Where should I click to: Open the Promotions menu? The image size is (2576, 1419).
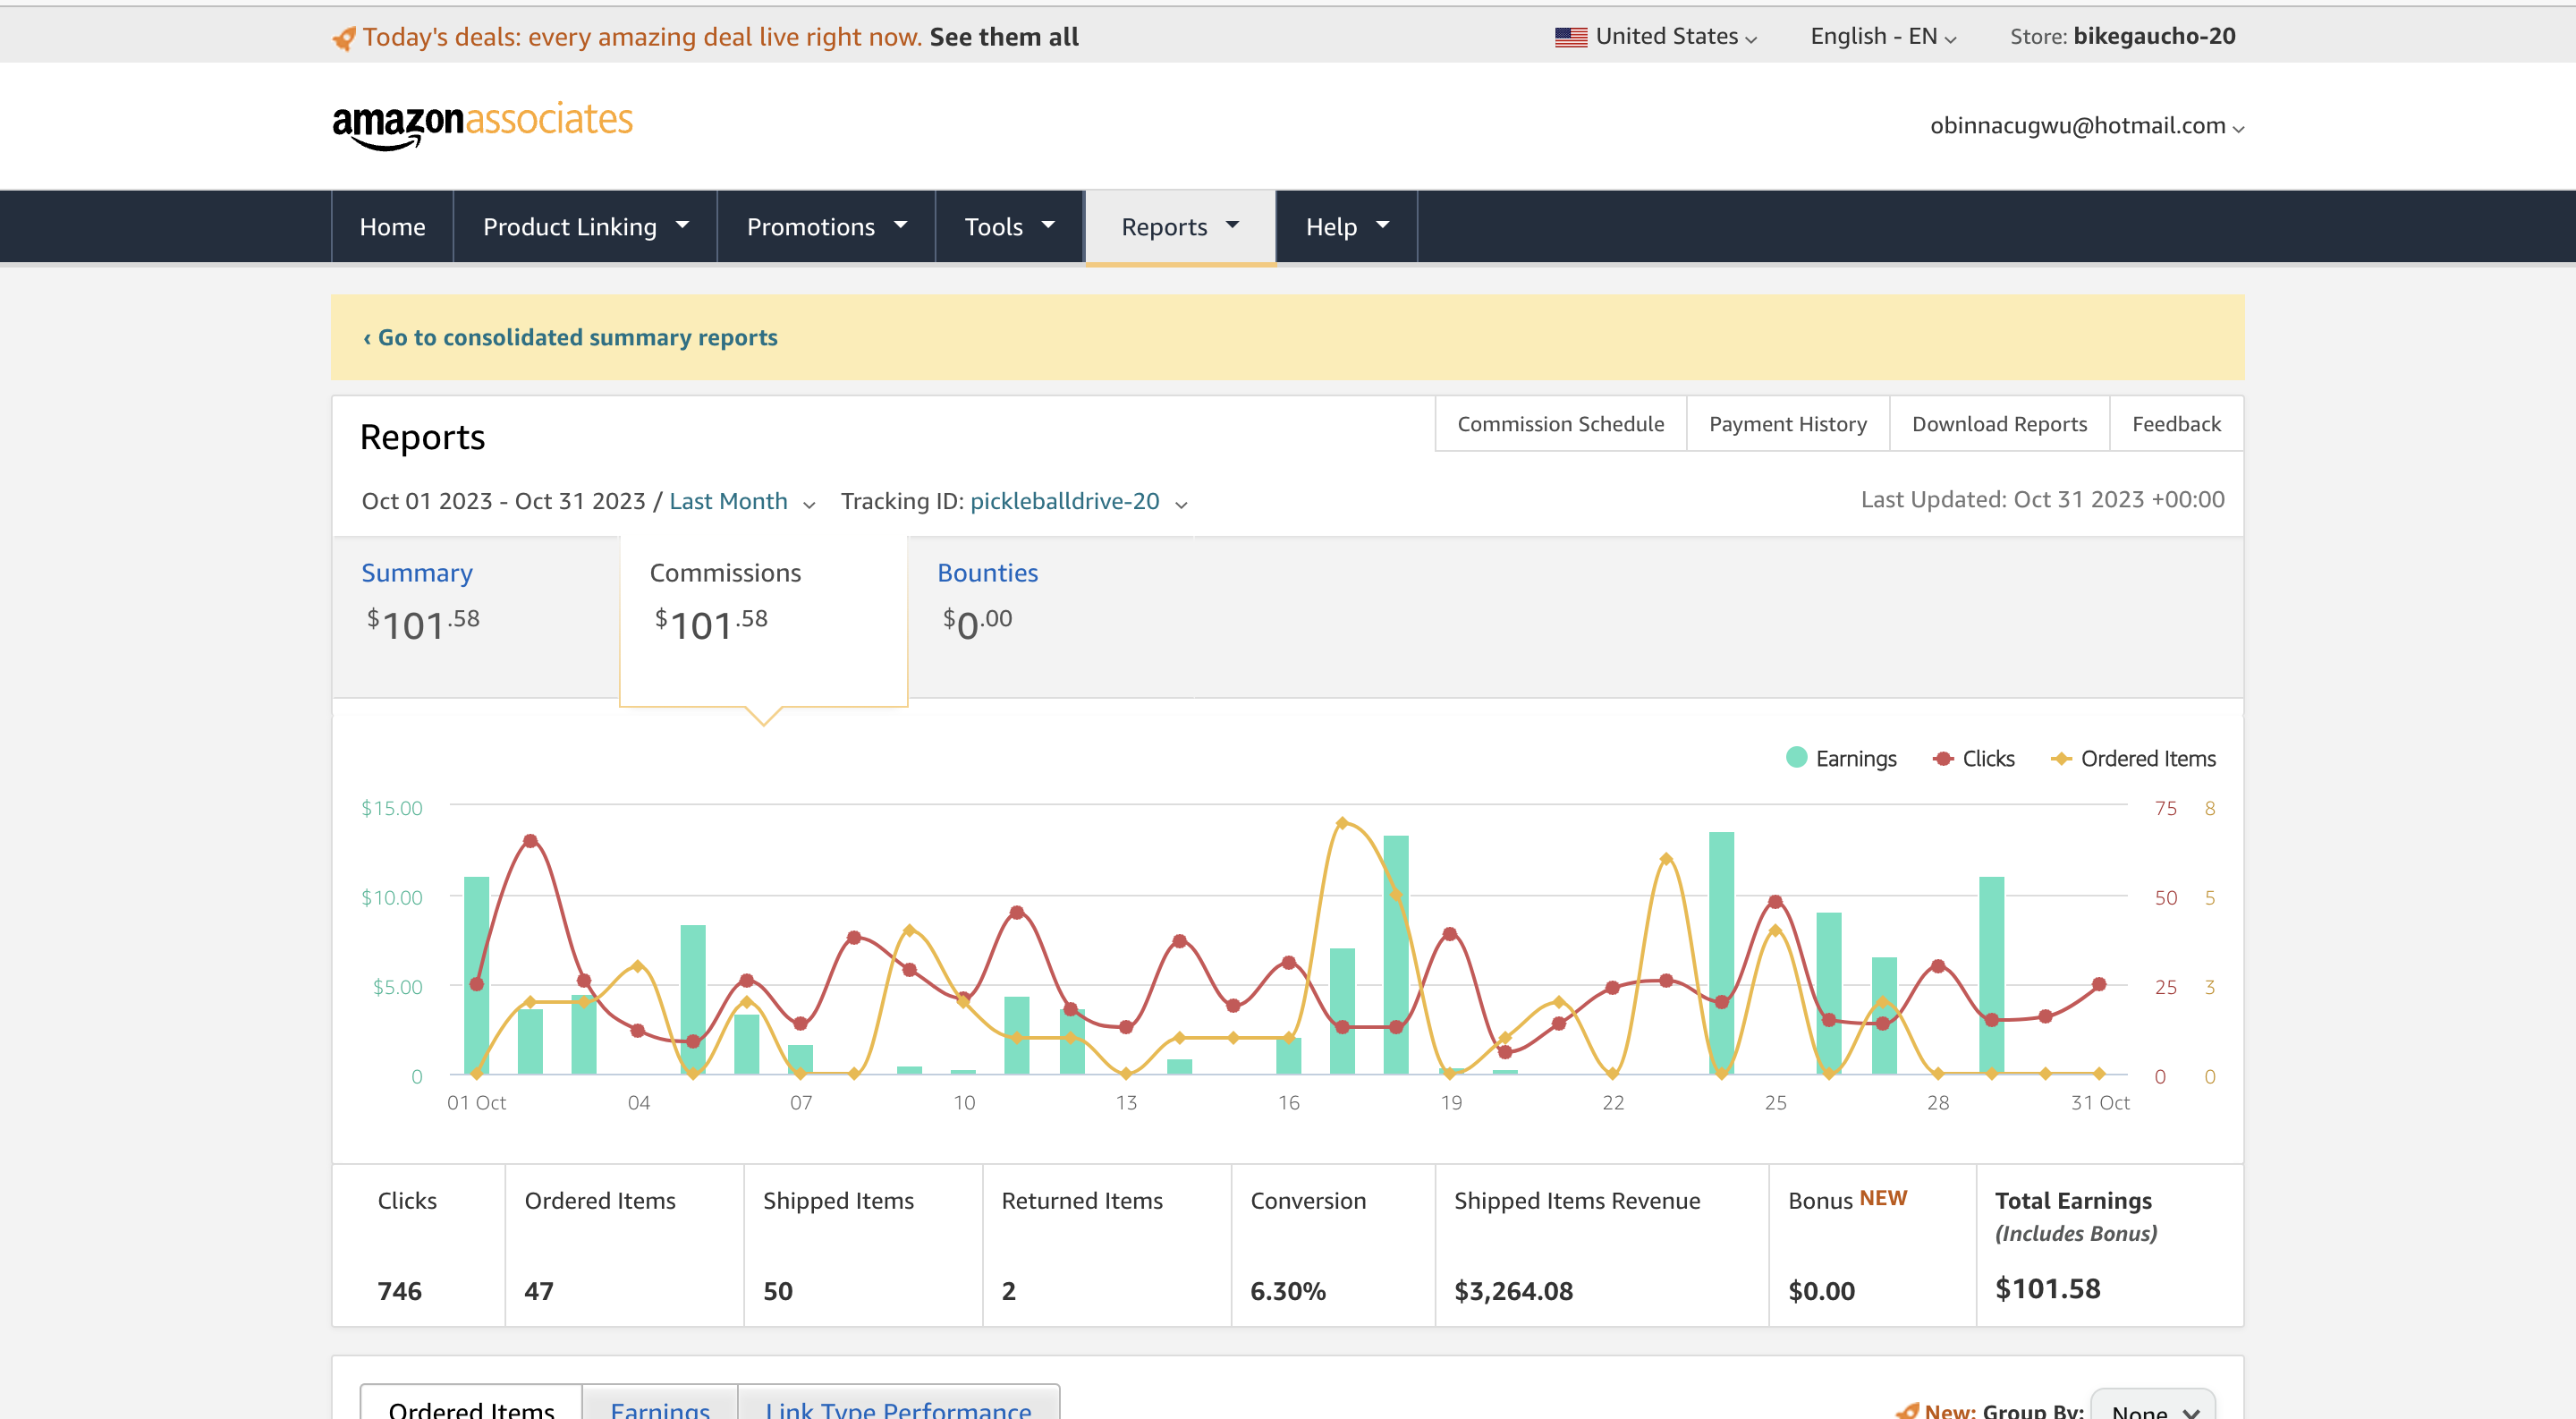[826, 227]
